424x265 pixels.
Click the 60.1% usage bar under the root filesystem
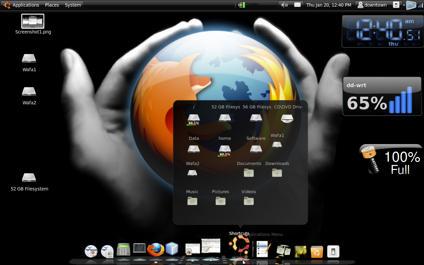[x=193, y=125]
